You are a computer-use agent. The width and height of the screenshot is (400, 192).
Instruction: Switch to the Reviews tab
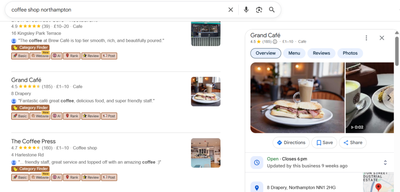[x=321, y=53]
